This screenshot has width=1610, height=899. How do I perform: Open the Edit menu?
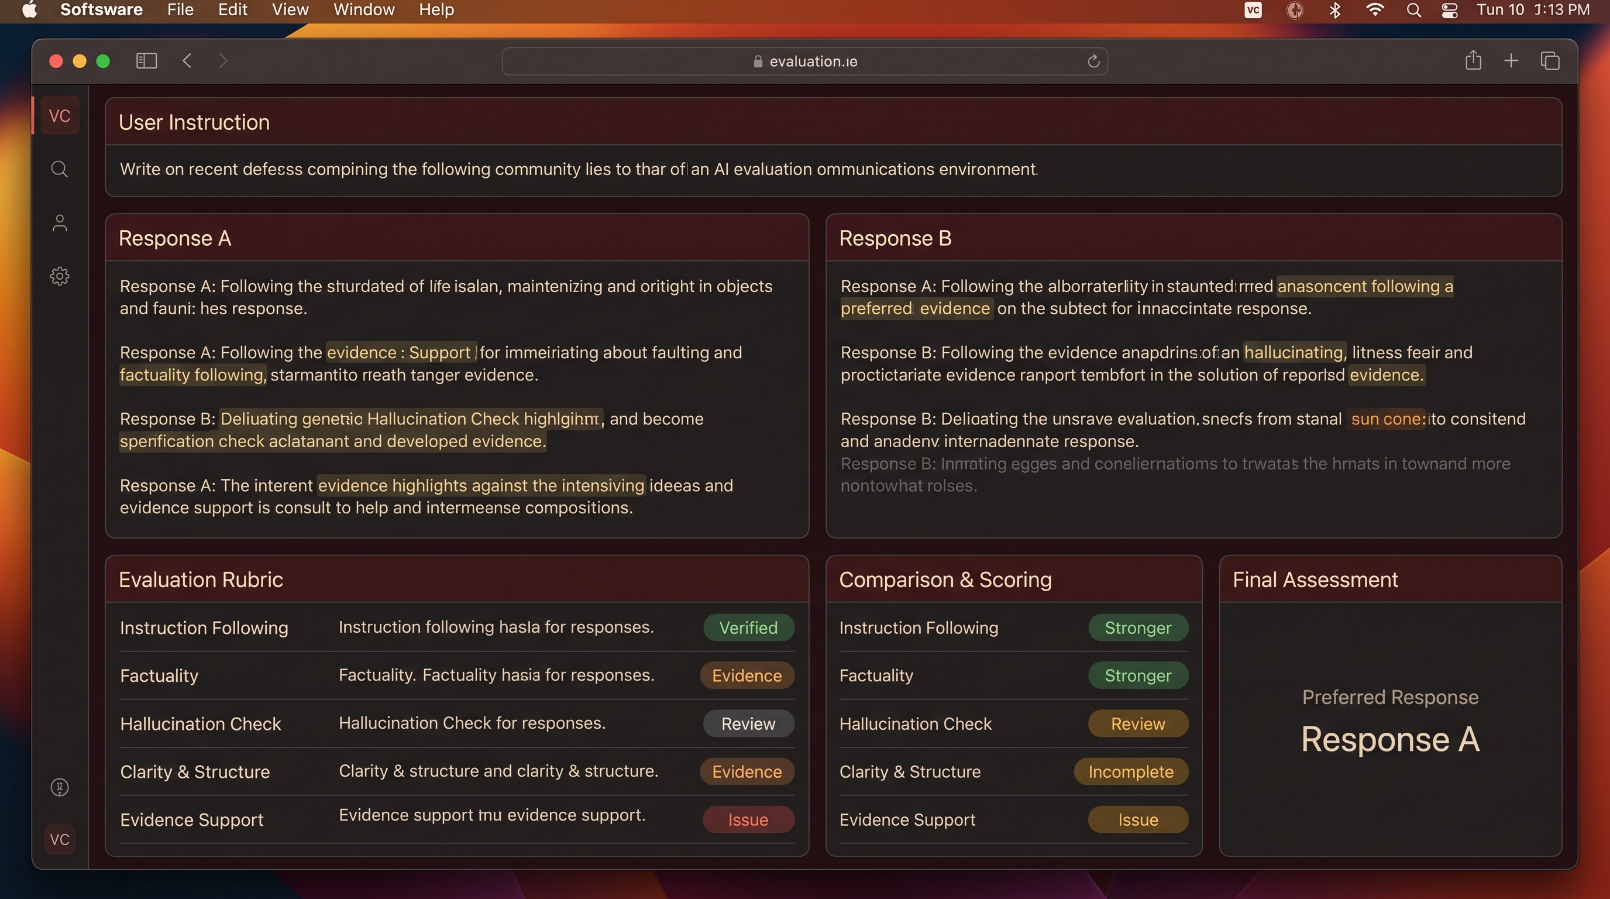pyautogui.click(x=232, y=10)
